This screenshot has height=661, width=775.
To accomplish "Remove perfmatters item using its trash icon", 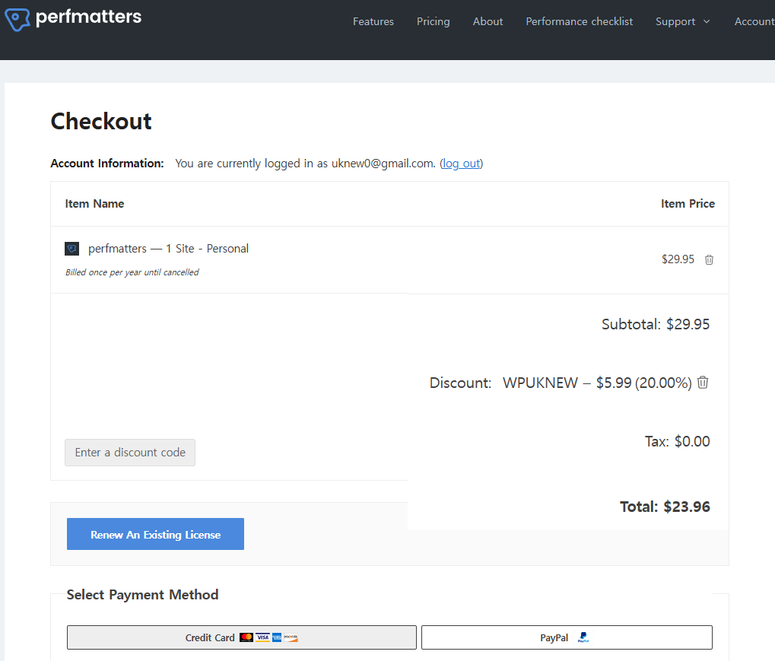I will 709,259.
